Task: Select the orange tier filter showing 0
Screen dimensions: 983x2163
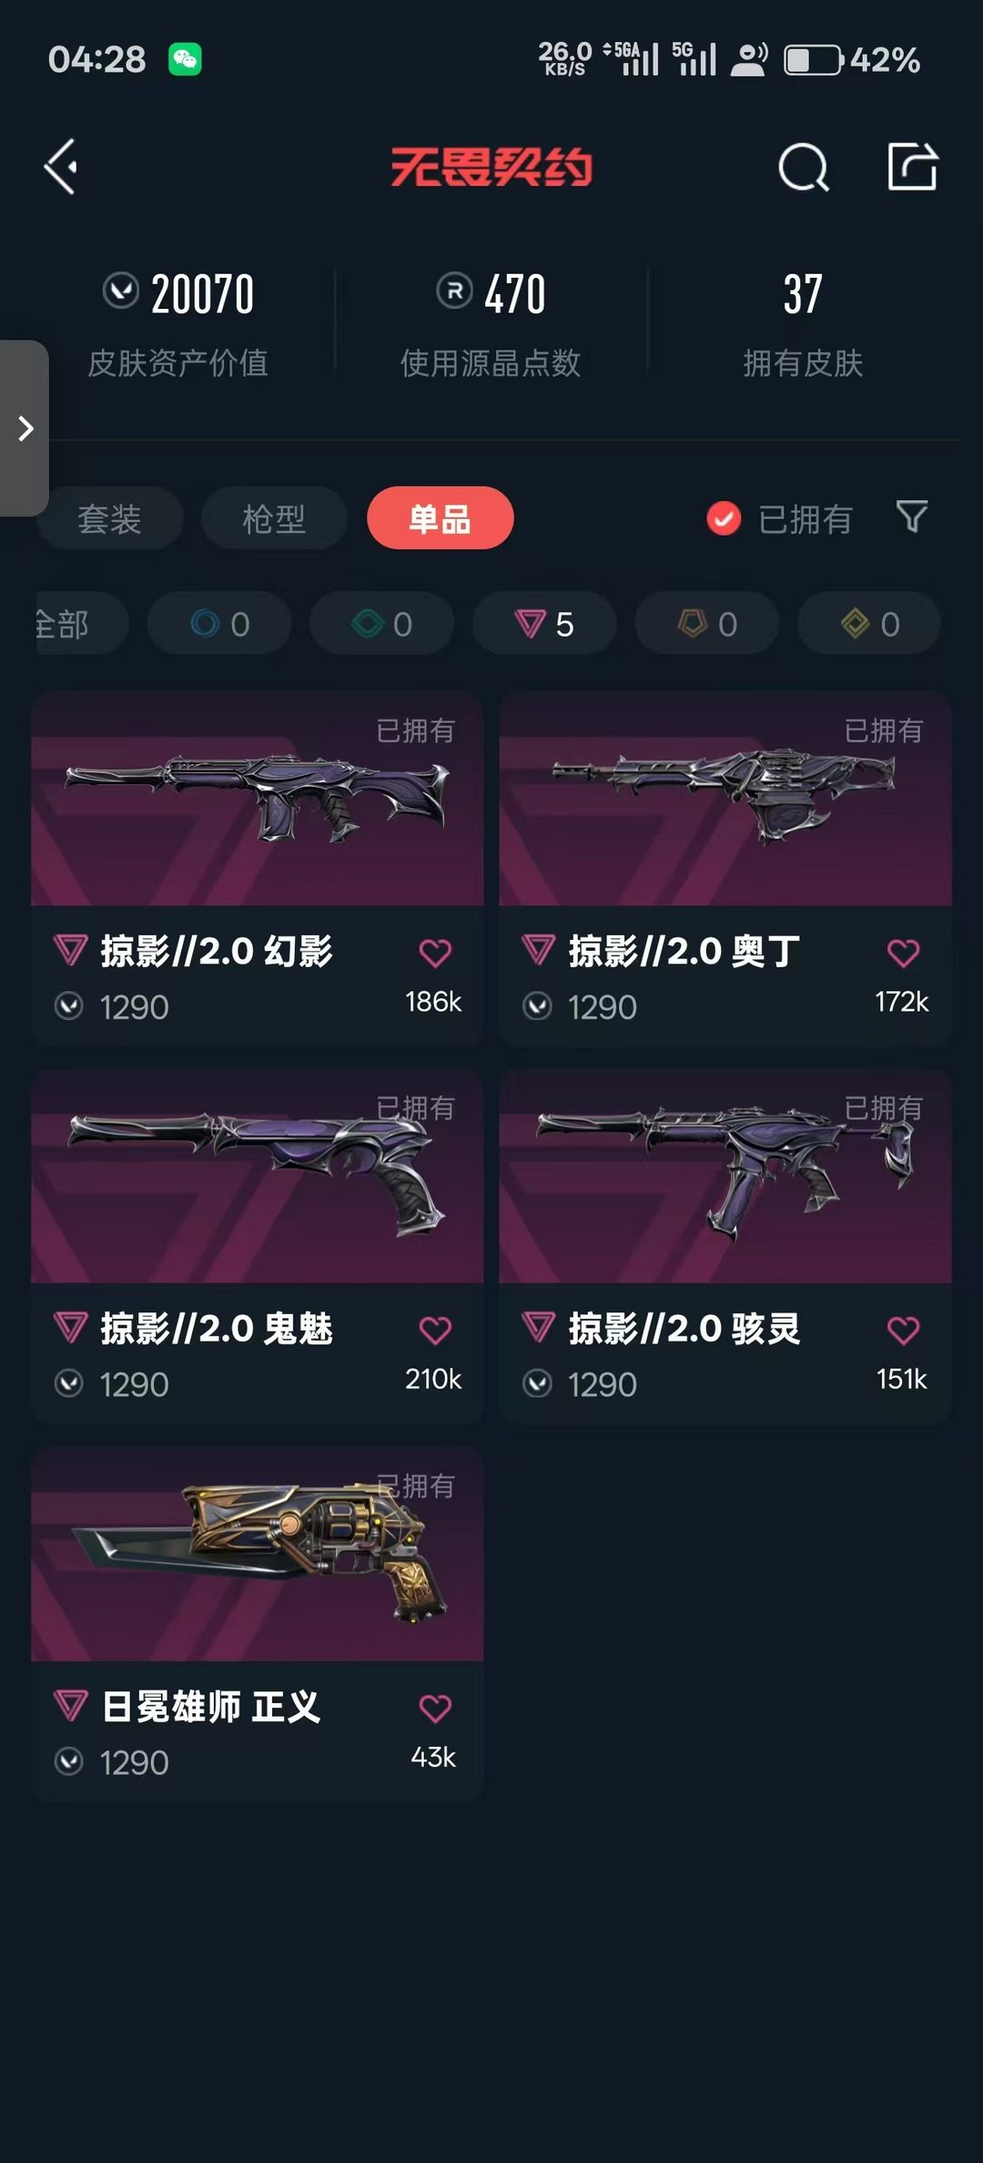Action: [707, 624]
